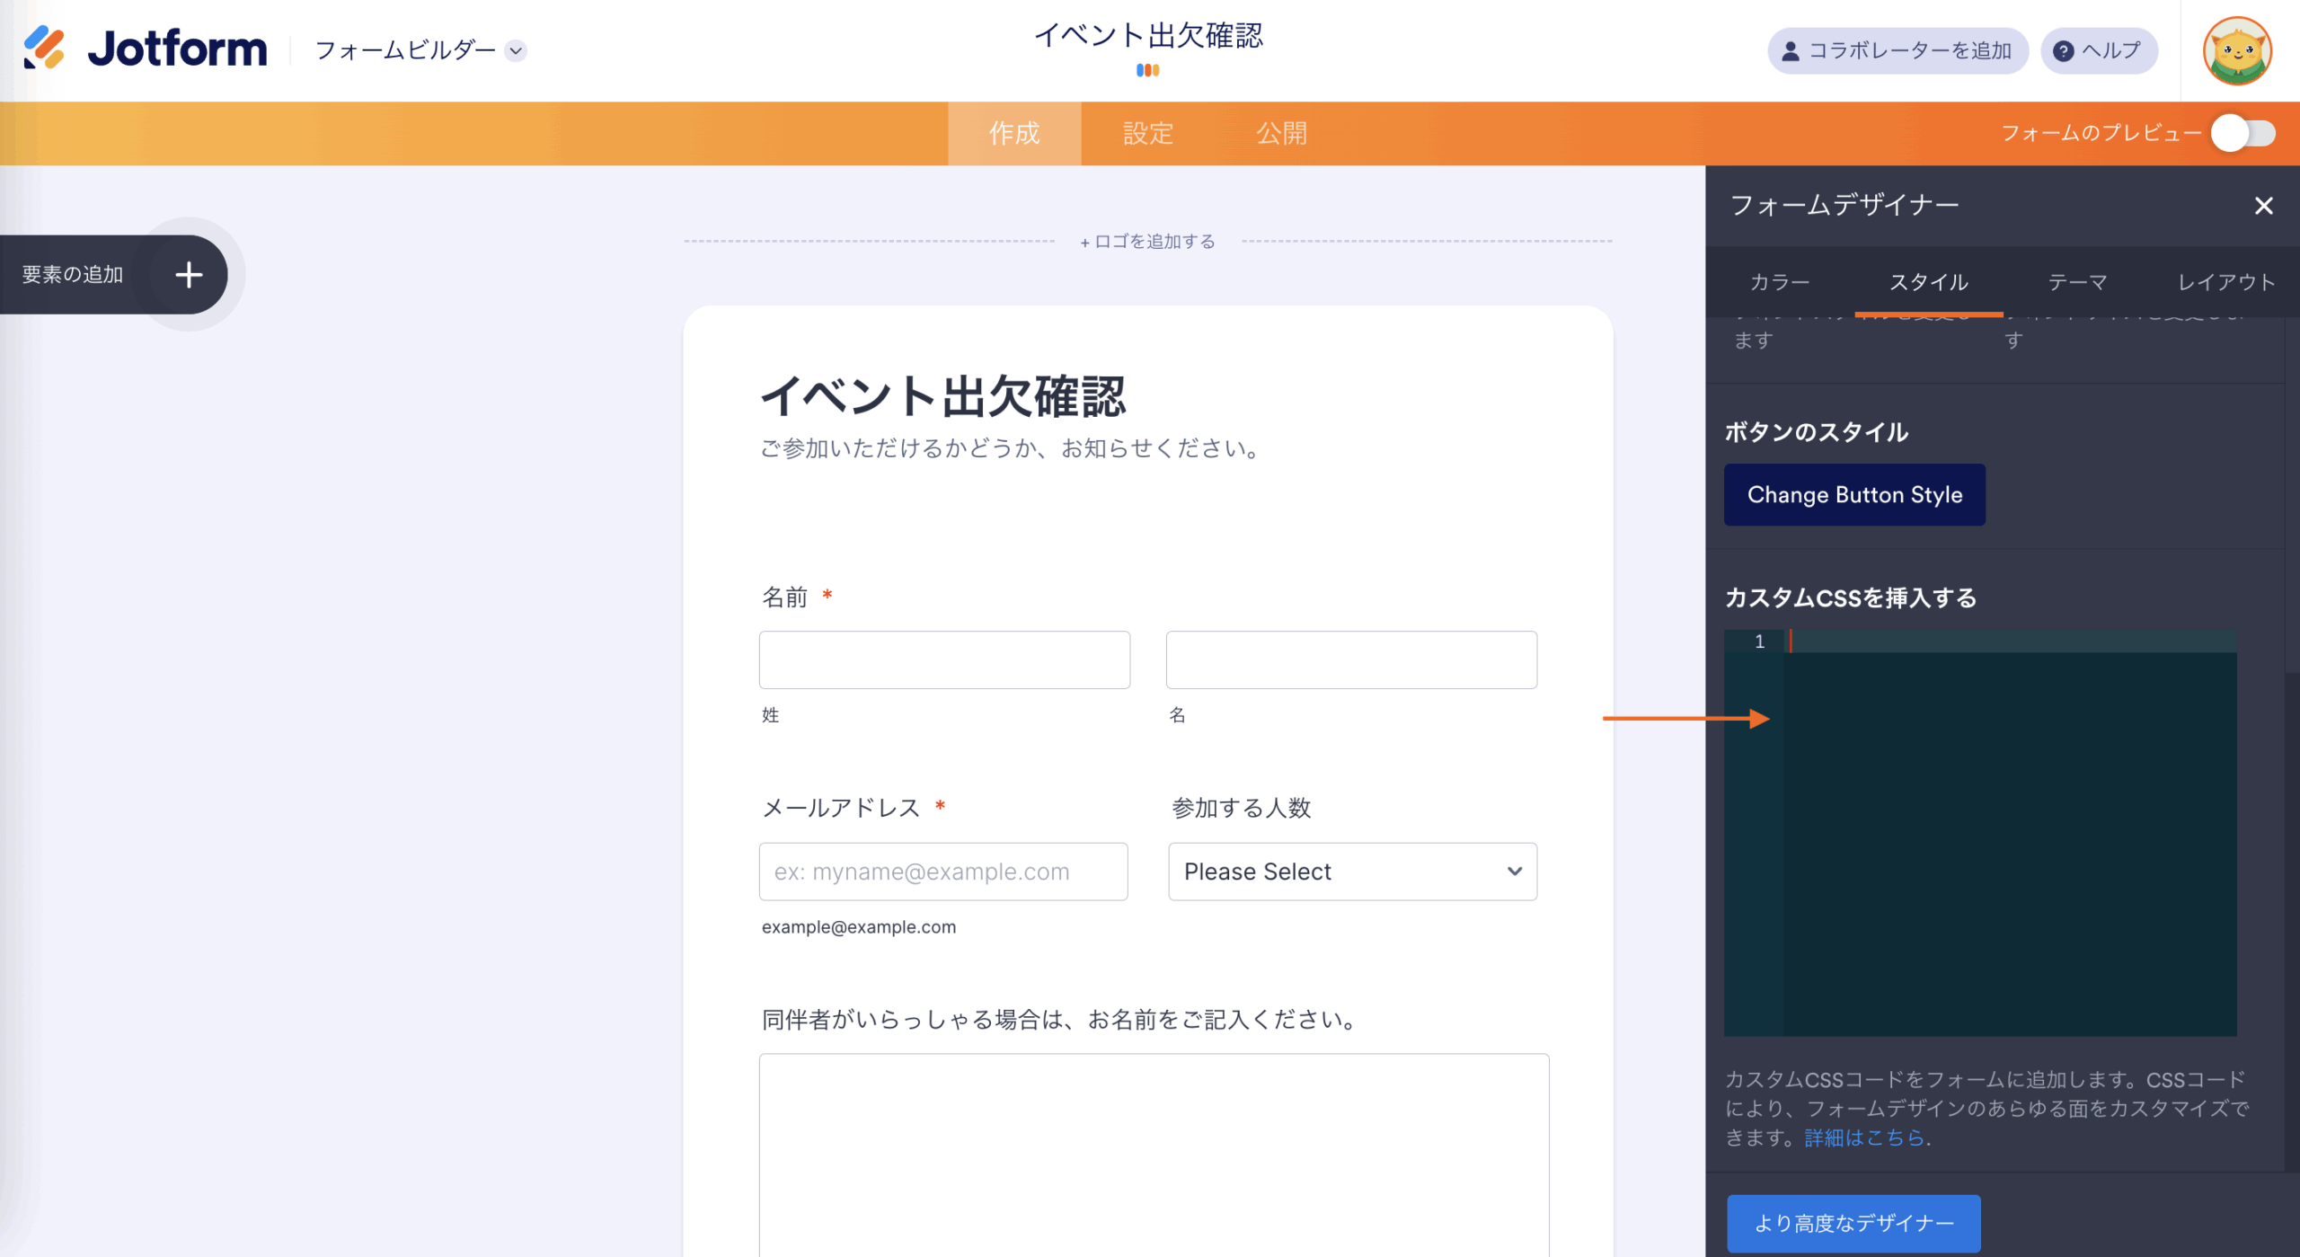Open the レイアウト designer tab

pyautogui.click(x=2225, y=282)
